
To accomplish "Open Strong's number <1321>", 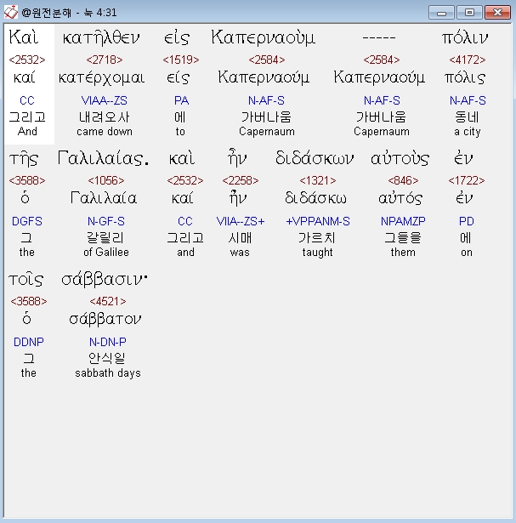I will (318, 180).
